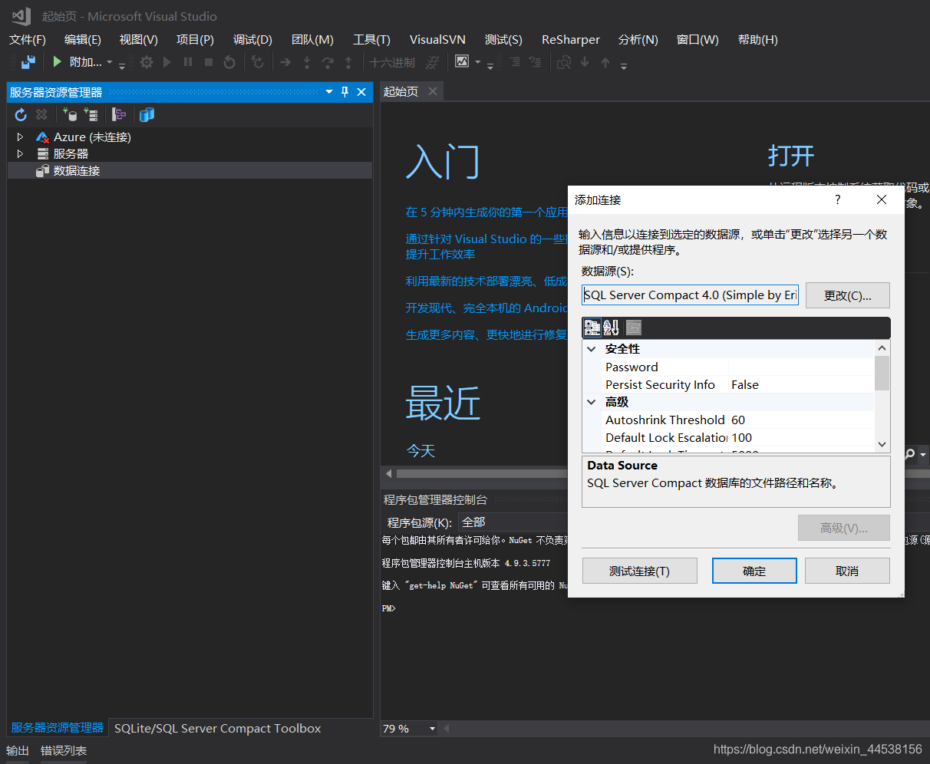
Task: Pin the Server Explorer panel
Action: 345,92
